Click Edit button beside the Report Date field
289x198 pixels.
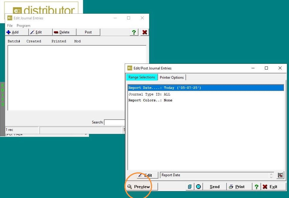pyautogui.click(x=147, y=175)
